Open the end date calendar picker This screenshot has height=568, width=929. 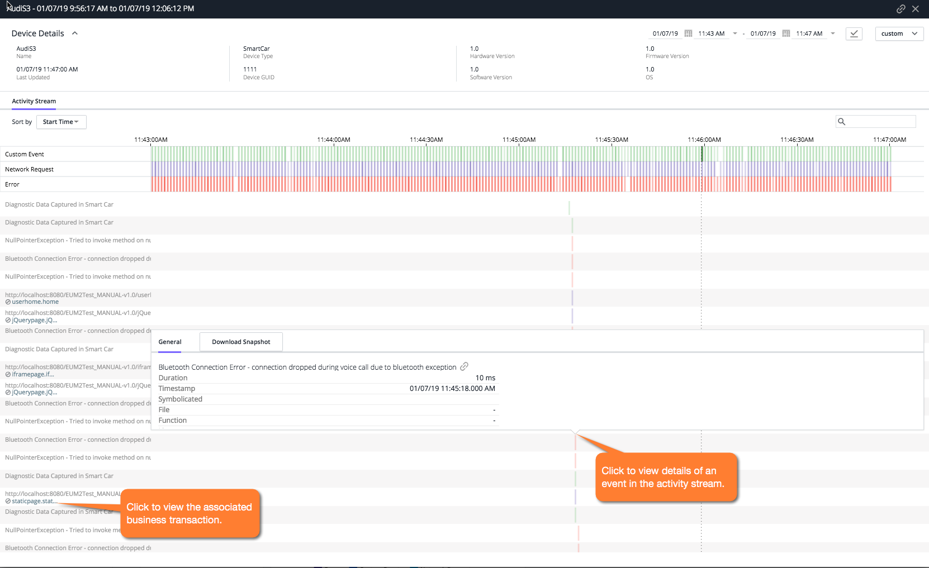786,34
